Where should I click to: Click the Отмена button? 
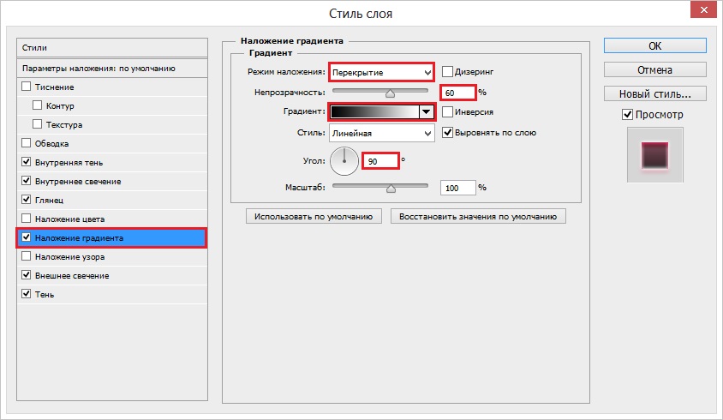[x=654, y=69]
